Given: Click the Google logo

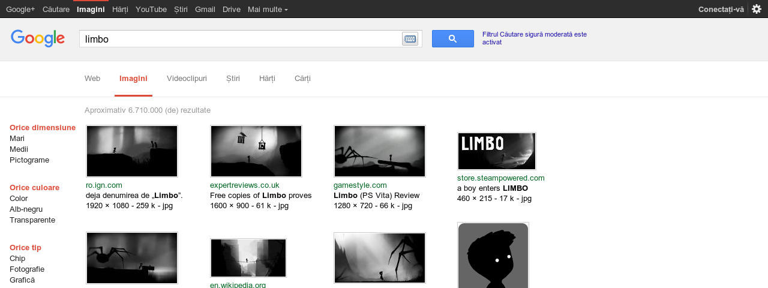Looking at the screenshot, I should tap(38, 39).
